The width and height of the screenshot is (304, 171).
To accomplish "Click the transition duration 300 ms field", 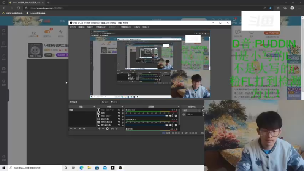I will tap(194, 114).
